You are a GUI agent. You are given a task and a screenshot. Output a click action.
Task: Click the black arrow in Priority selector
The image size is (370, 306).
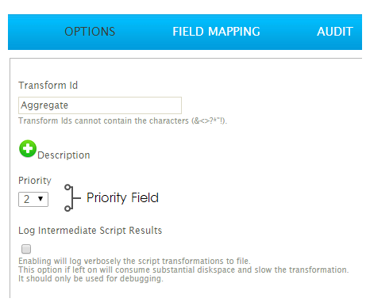click(x=40, y=199)
